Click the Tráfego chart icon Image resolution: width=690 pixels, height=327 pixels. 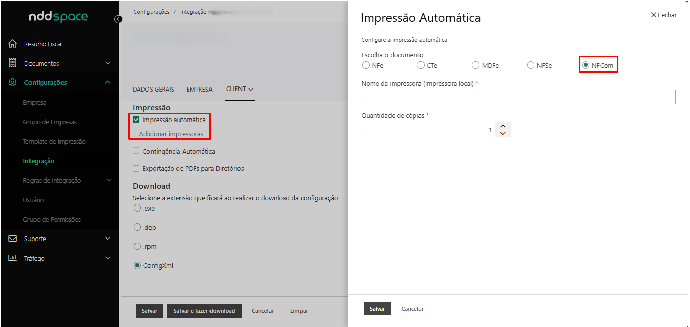coord(13,258)
